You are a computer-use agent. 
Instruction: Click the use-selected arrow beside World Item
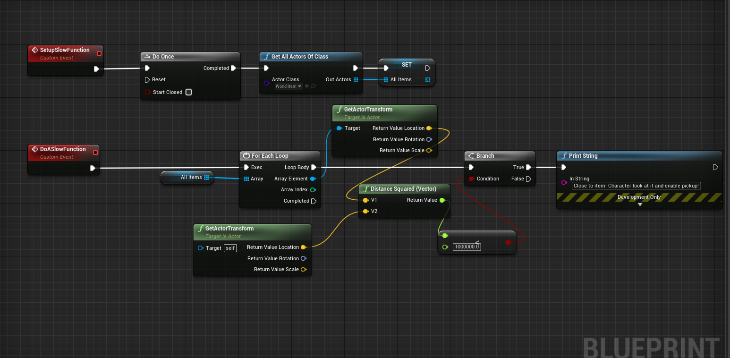[307, 86]
